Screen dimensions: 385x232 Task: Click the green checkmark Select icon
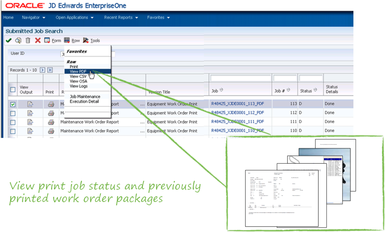pyautogui.click(x=9, y=40)
